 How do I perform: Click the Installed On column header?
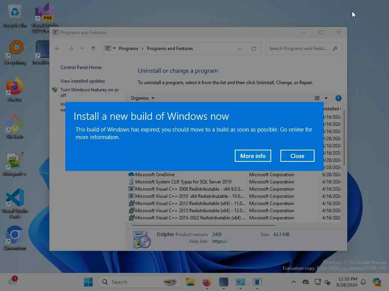point(332,109)
